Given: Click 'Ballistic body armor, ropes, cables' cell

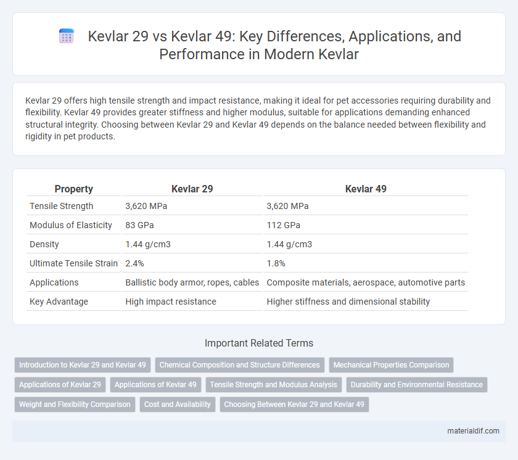Looking at the screenshot, I should coord(192,282).
